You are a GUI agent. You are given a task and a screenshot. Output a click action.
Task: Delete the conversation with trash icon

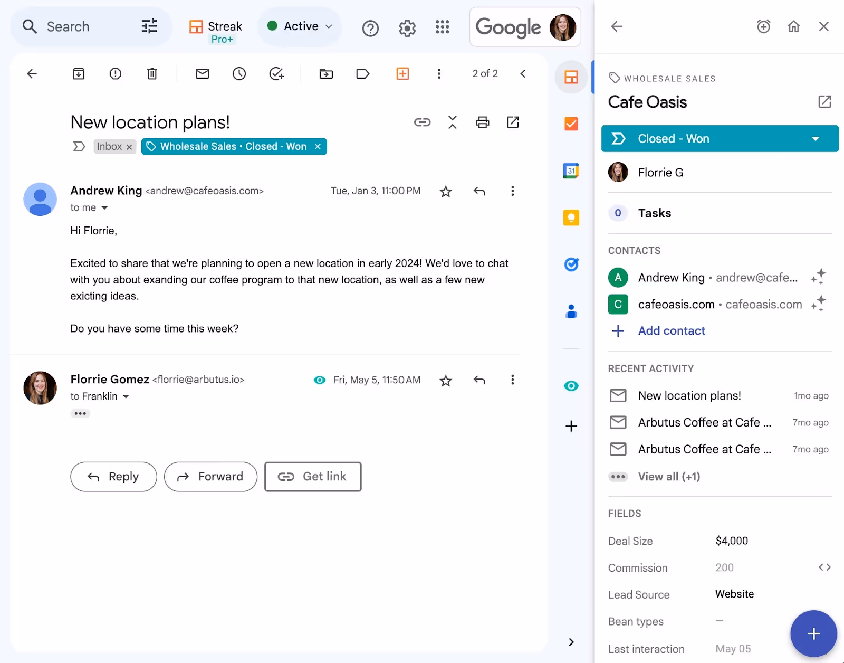tap(152, 74)
